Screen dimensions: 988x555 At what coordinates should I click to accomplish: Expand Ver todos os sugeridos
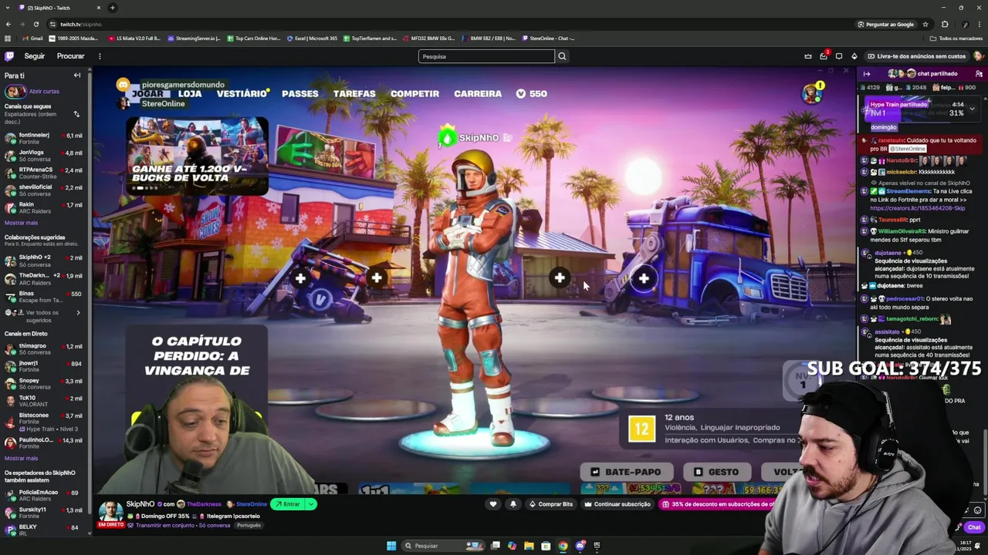point(44,316)
